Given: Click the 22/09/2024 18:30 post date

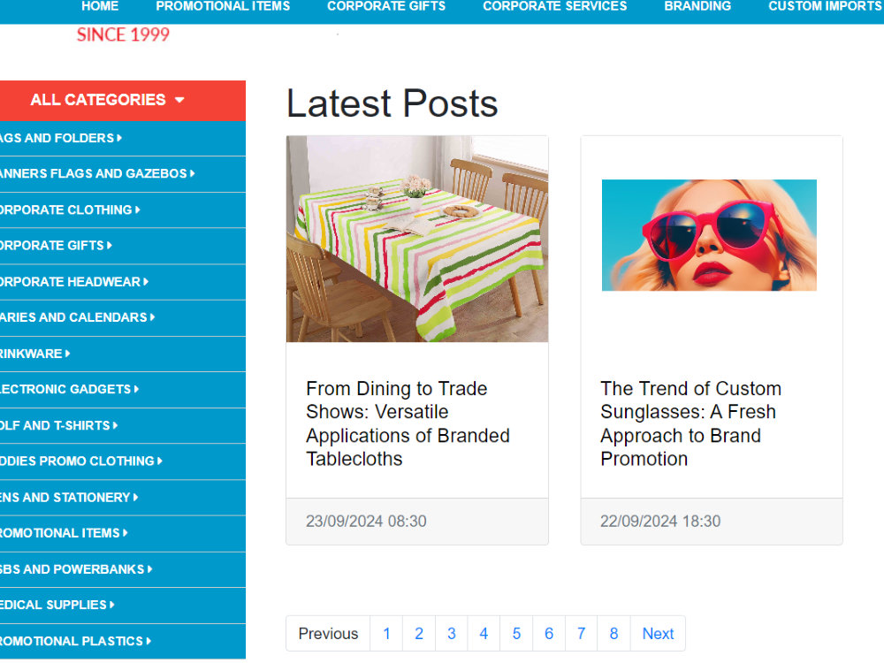Looking at the screenshot, I should click(x=660, y=521).
